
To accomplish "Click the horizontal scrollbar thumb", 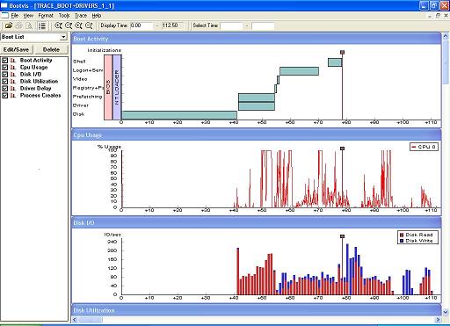I will click(x=91, y=320).
